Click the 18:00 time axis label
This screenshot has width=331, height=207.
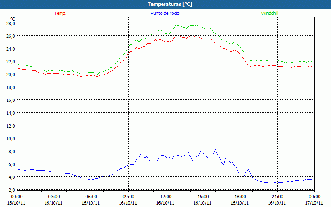tap(240, 197)
